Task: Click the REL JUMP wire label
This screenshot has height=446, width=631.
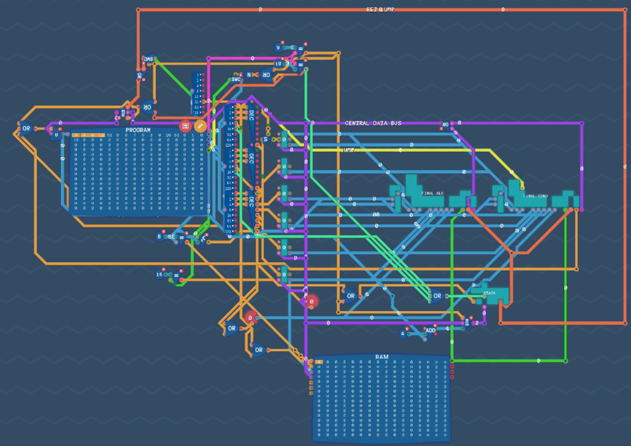Action: tap(380, 10)
